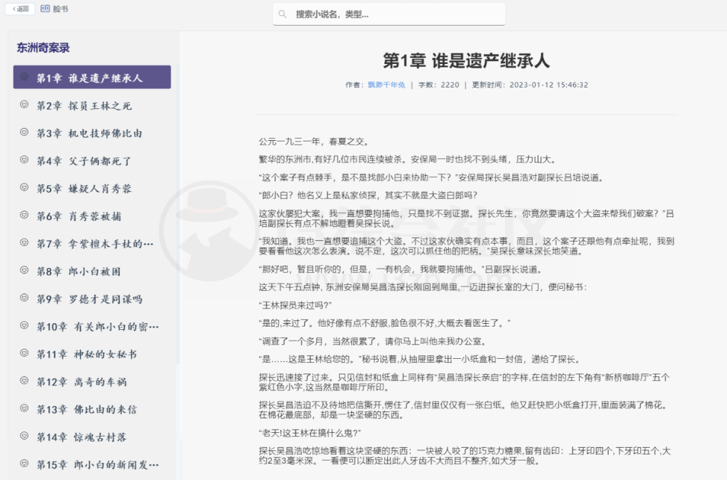Click the heart icon beside 第11章
Viewport: 727px width, 480px height.
pyautogui.click(x=25, y=353)
